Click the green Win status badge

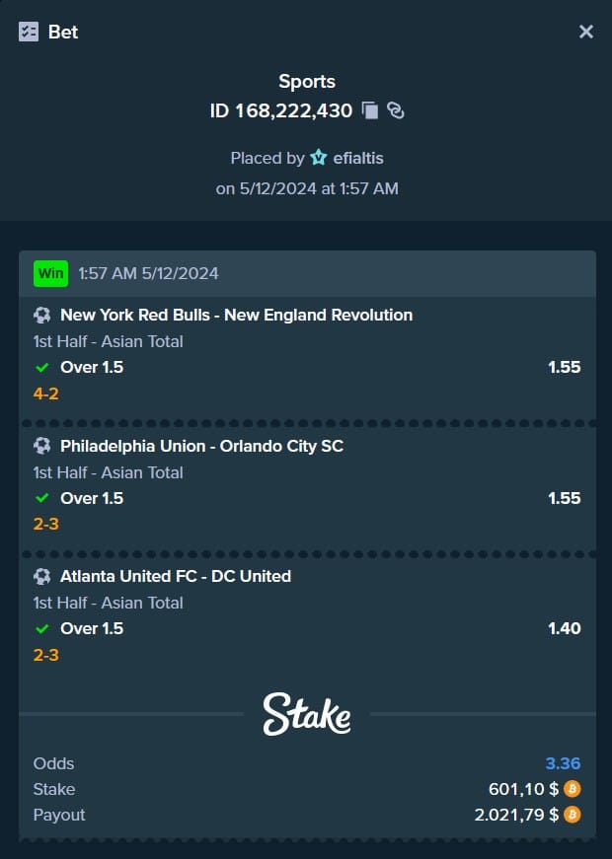tap(50, 273)
